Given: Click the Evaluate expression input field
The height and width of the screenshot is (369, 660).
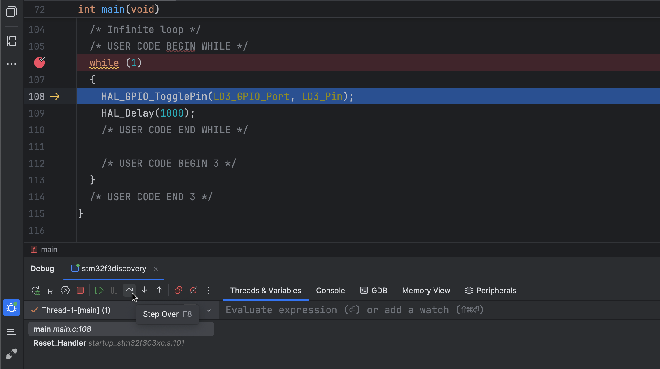Looking at the screenshot, I should pos(346,310).
